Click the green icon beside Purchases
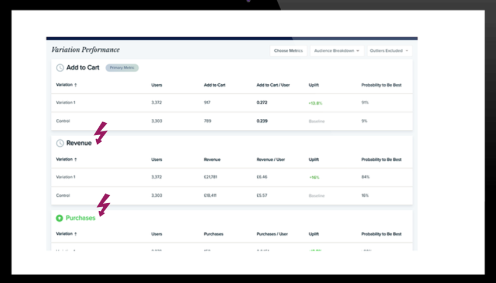Image resolution: width=496 pixels, height=283 pixels. [x=60, y=218]
